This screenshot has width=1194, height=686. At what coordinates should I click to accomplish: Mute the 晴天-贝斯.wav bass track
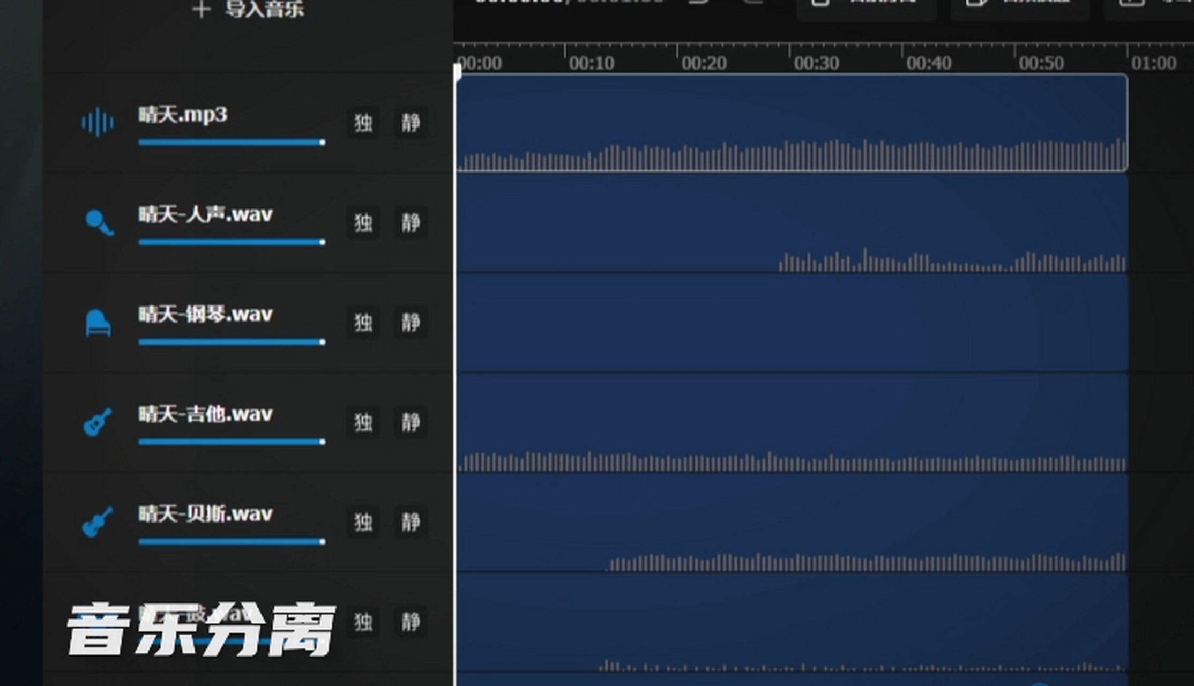[411, 522]
